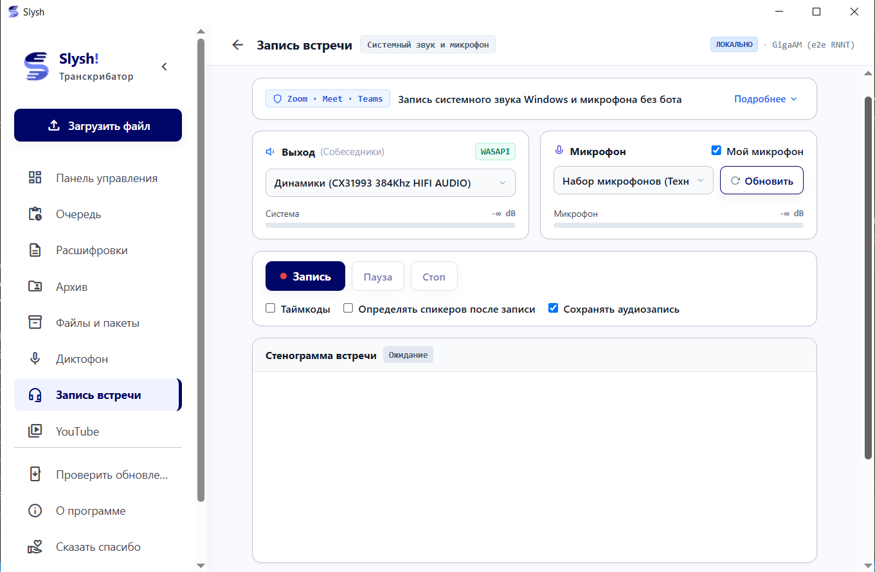This screenshot has width=875, height=572.
Task: Click the microphone icon in Микрофон card
Action: 559,151
